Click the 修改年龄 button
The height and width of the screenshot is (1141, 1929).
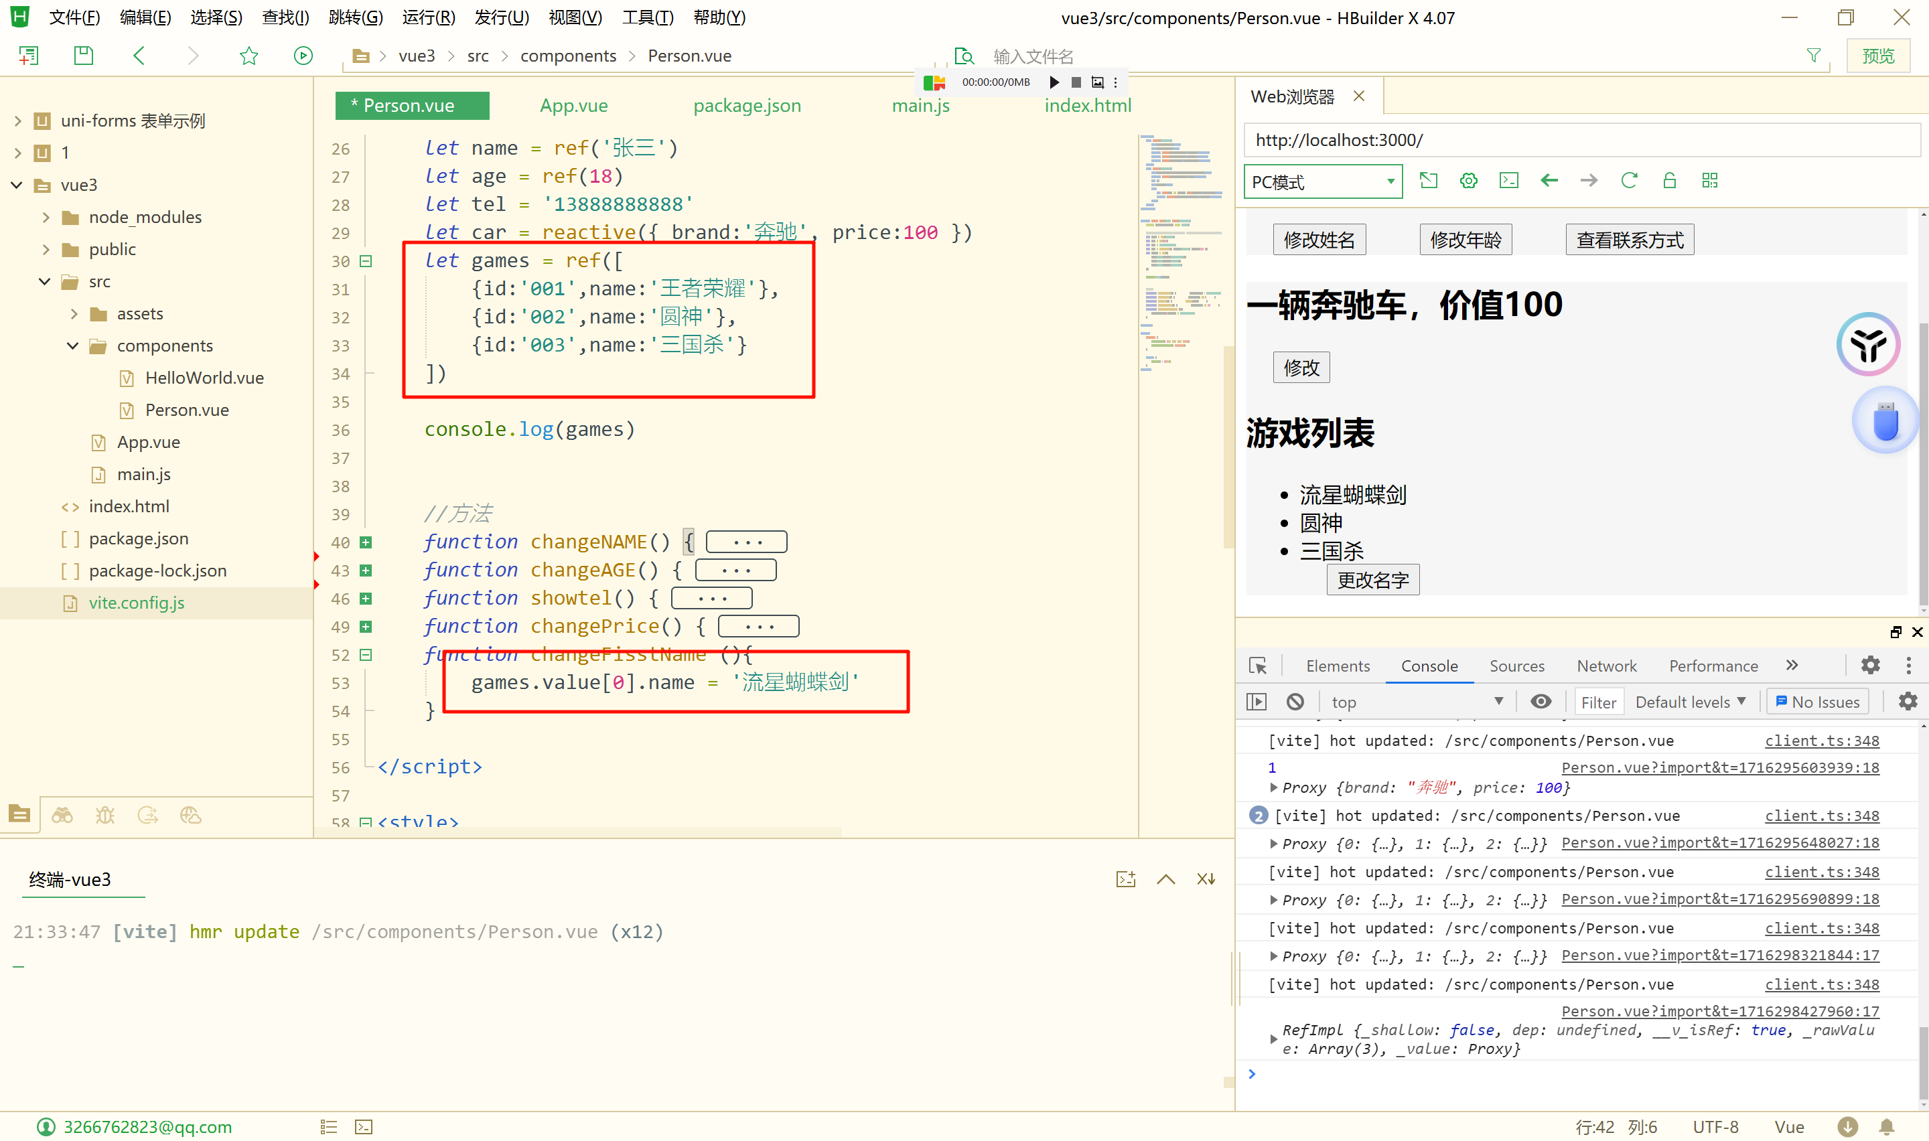pyautogui.click(x=1465, y=240)
